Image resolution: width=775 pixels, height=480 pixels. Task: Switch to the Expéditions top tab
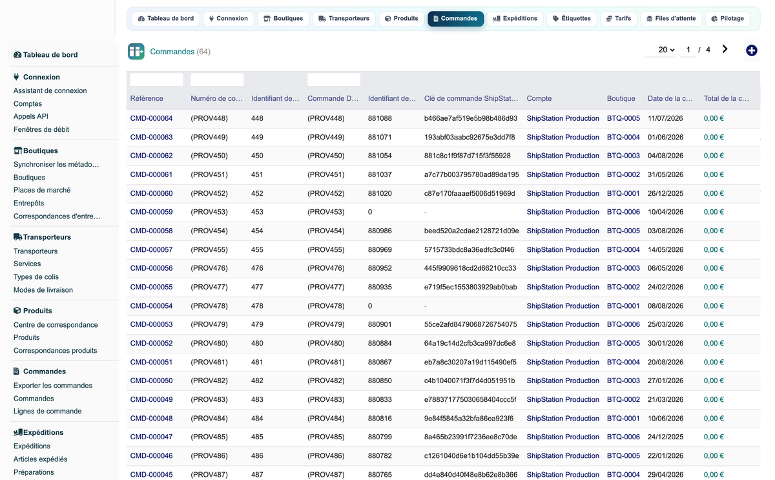[515, 19]
